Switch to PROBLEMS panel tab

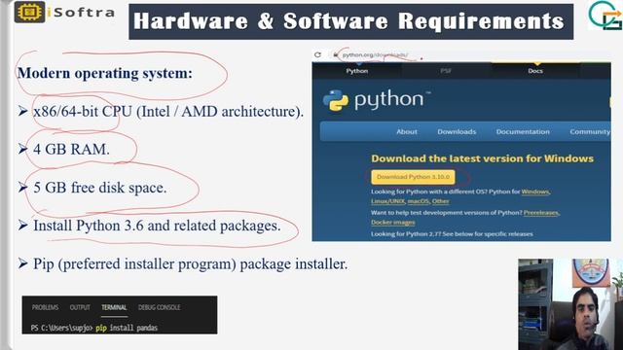click(45, 307)
